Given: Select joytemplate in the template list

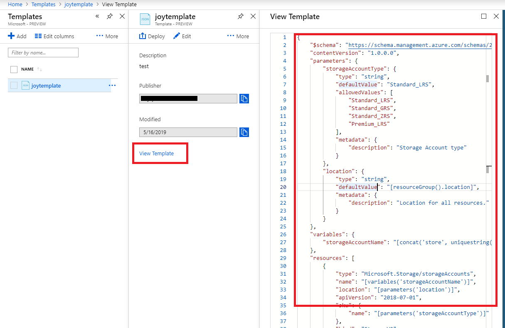Looking at the screenshot, I should pyautogui.click(x=46, y=85).
